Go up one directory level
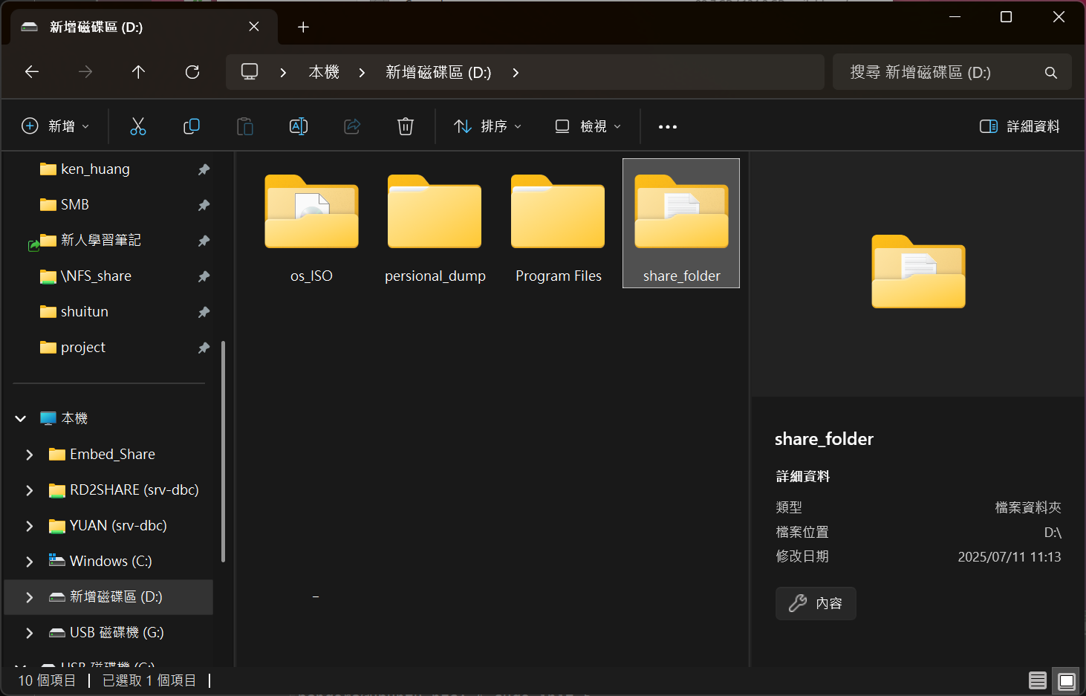Image resolution: width=1086 pixels, height=696 pixels. tap(138, 72)
